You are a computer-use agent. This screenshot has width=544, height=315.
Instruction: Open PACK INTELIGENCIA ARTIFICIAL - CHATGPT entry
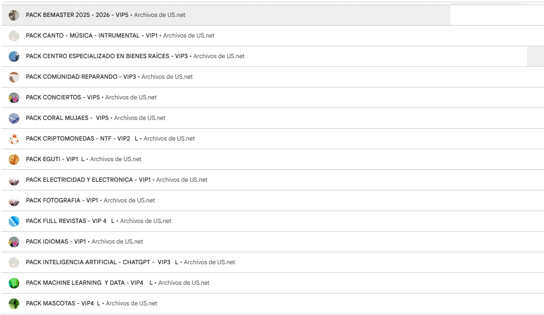(x=98, y=262)
